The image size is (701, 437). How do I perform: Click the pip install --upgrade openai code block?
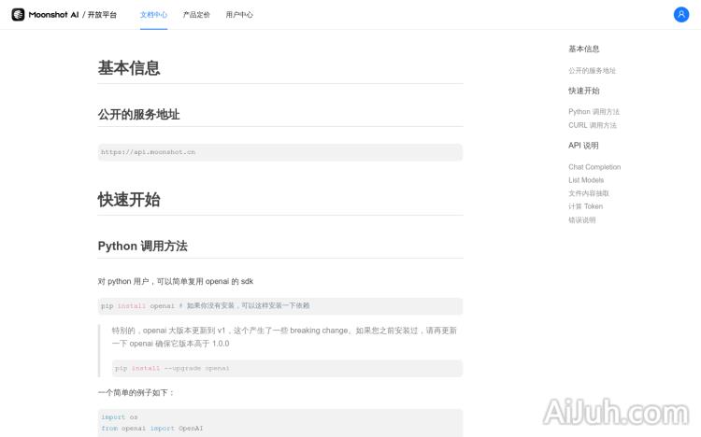(287, 369)
